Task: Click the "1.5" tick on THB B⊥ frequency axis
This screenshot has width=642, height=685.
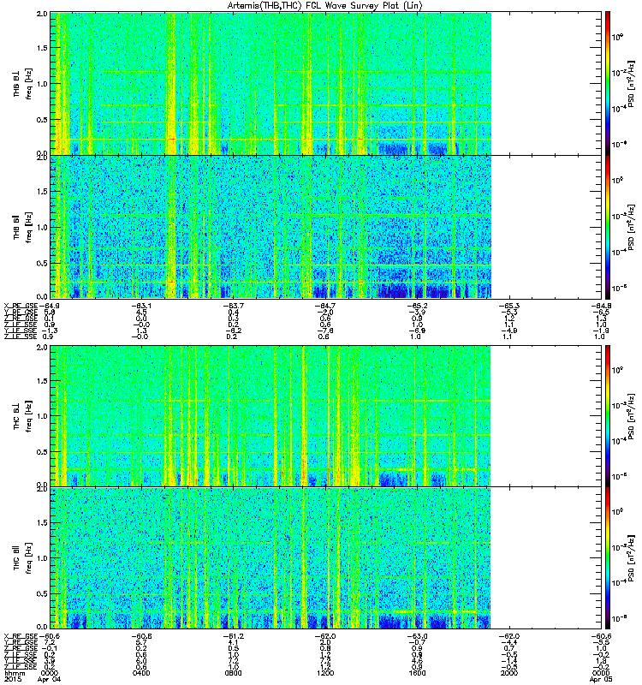Action: [42, 48]
